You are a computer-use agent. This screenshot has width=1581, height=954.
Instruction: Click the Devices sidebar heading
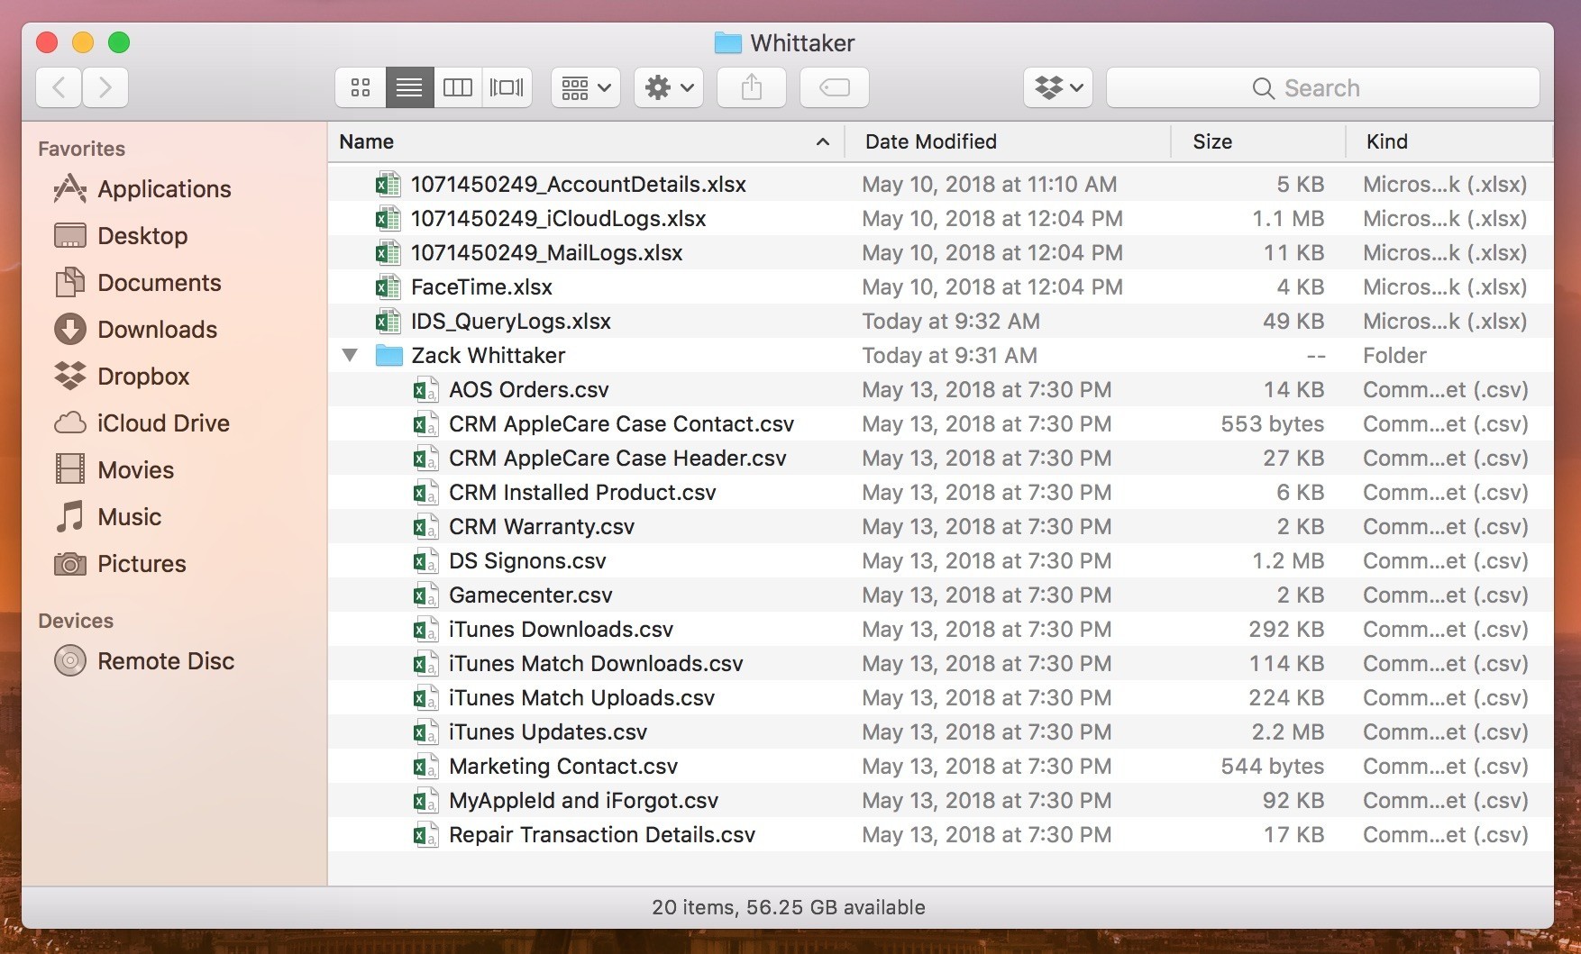coord(76,621)
